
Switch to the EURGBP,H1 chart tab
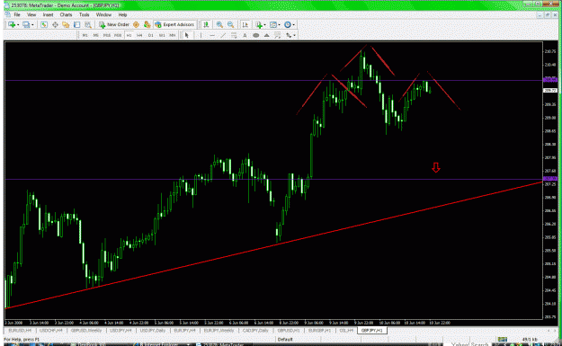click(x=320, y=330)
